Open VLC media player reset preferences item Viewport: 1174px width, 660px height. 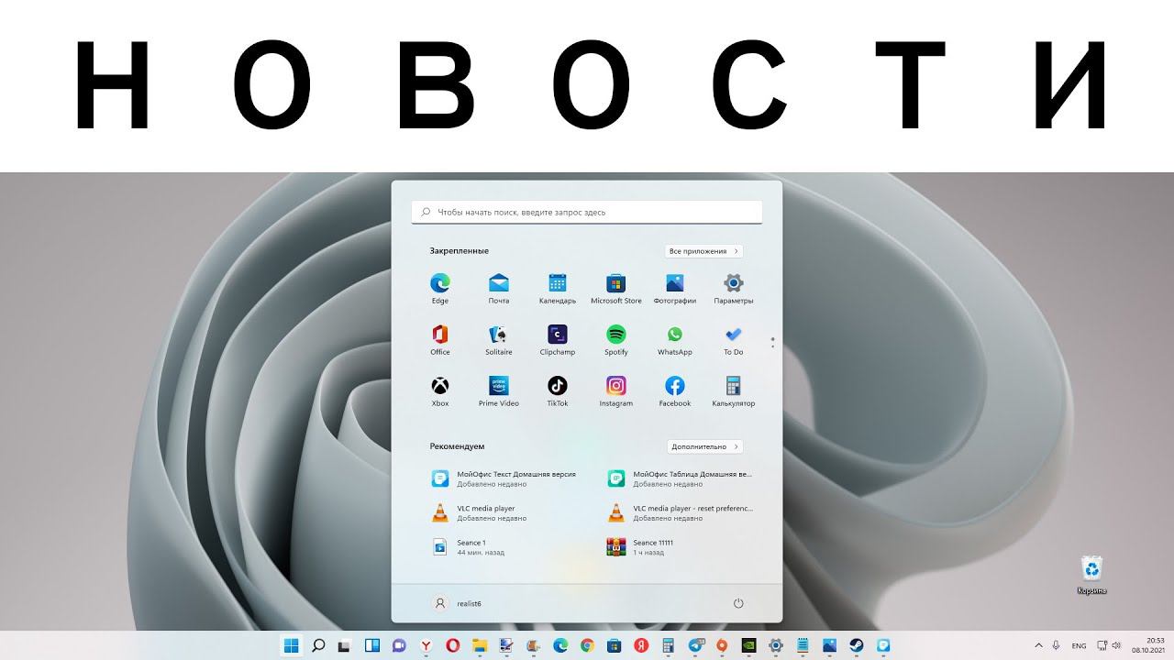click(682, 512)
